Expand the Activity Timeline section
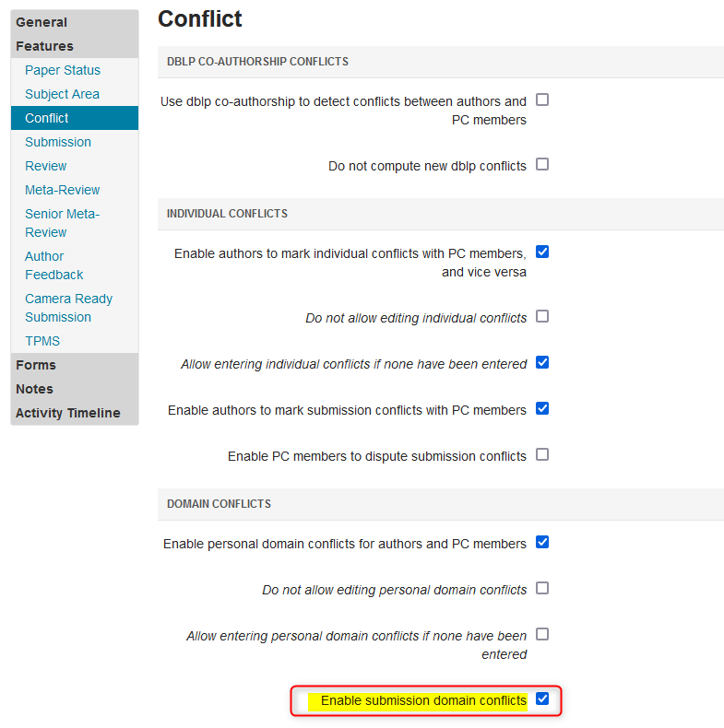Viewport: 724px width, 728px height. click(x=68, y=413)
